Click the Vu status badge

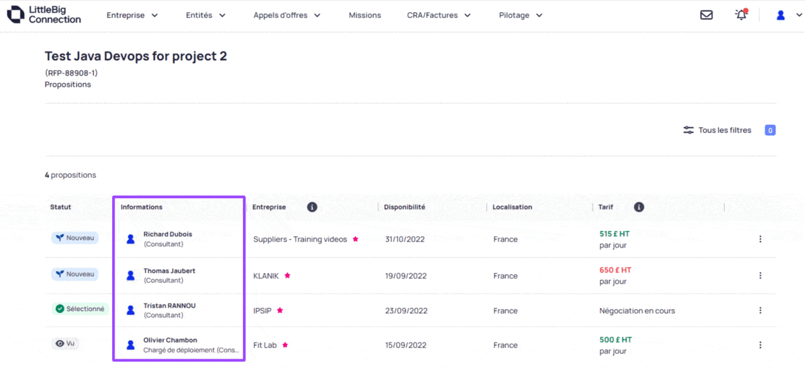(x=65, y=343)
